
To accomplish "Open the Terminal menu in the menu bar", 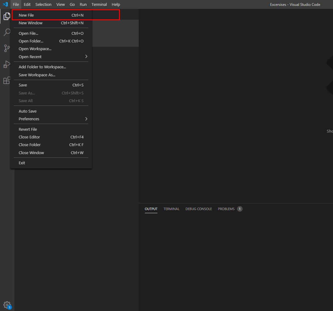I will 99,4.
